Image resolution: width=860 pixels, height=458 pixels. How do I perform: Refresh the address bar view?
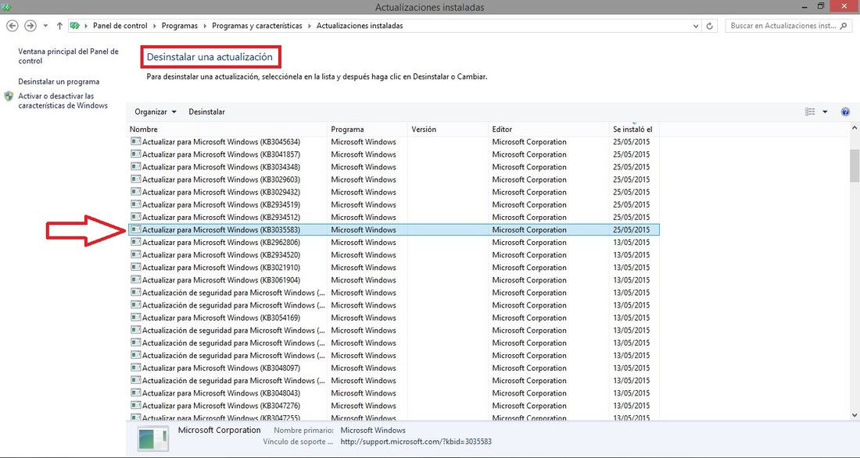click(710, 26)
